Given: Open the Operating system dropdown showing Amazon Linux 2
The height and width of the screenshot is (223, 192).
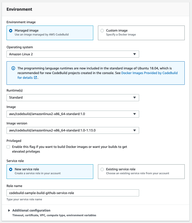Looking at the screenshot, I should [72, 54].
